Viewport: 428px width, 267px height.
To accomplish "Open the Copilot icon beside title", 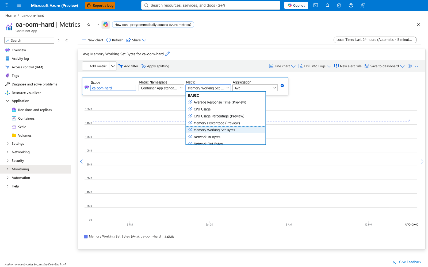I will pos(106,25).
